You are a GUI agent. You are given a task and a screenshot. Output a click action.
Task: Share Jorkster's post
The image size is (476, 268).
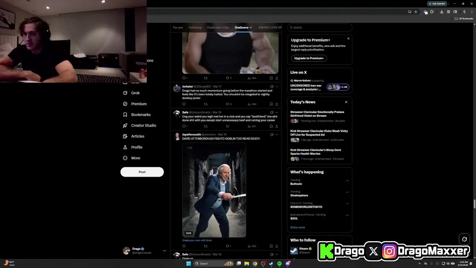277,104
